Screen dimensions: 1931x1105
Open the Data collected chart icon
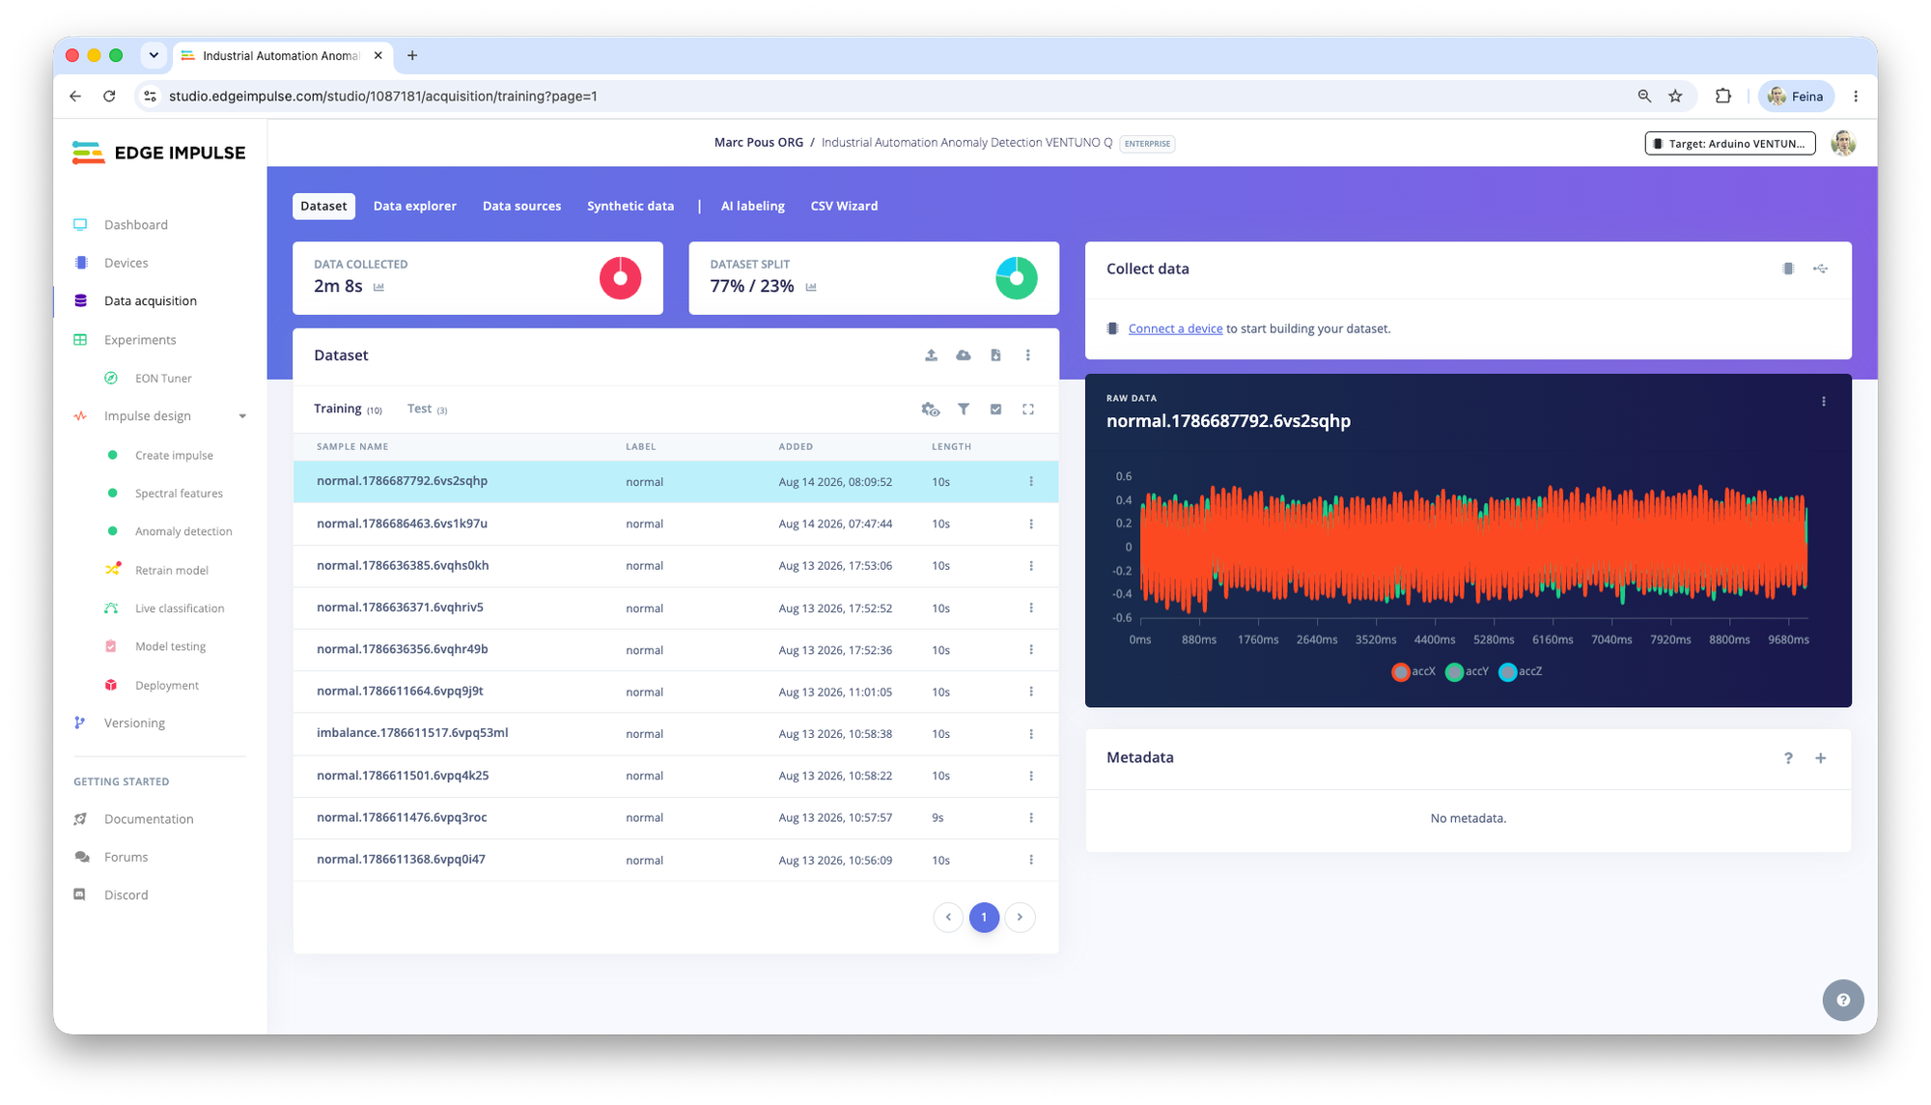click(378, 287)
